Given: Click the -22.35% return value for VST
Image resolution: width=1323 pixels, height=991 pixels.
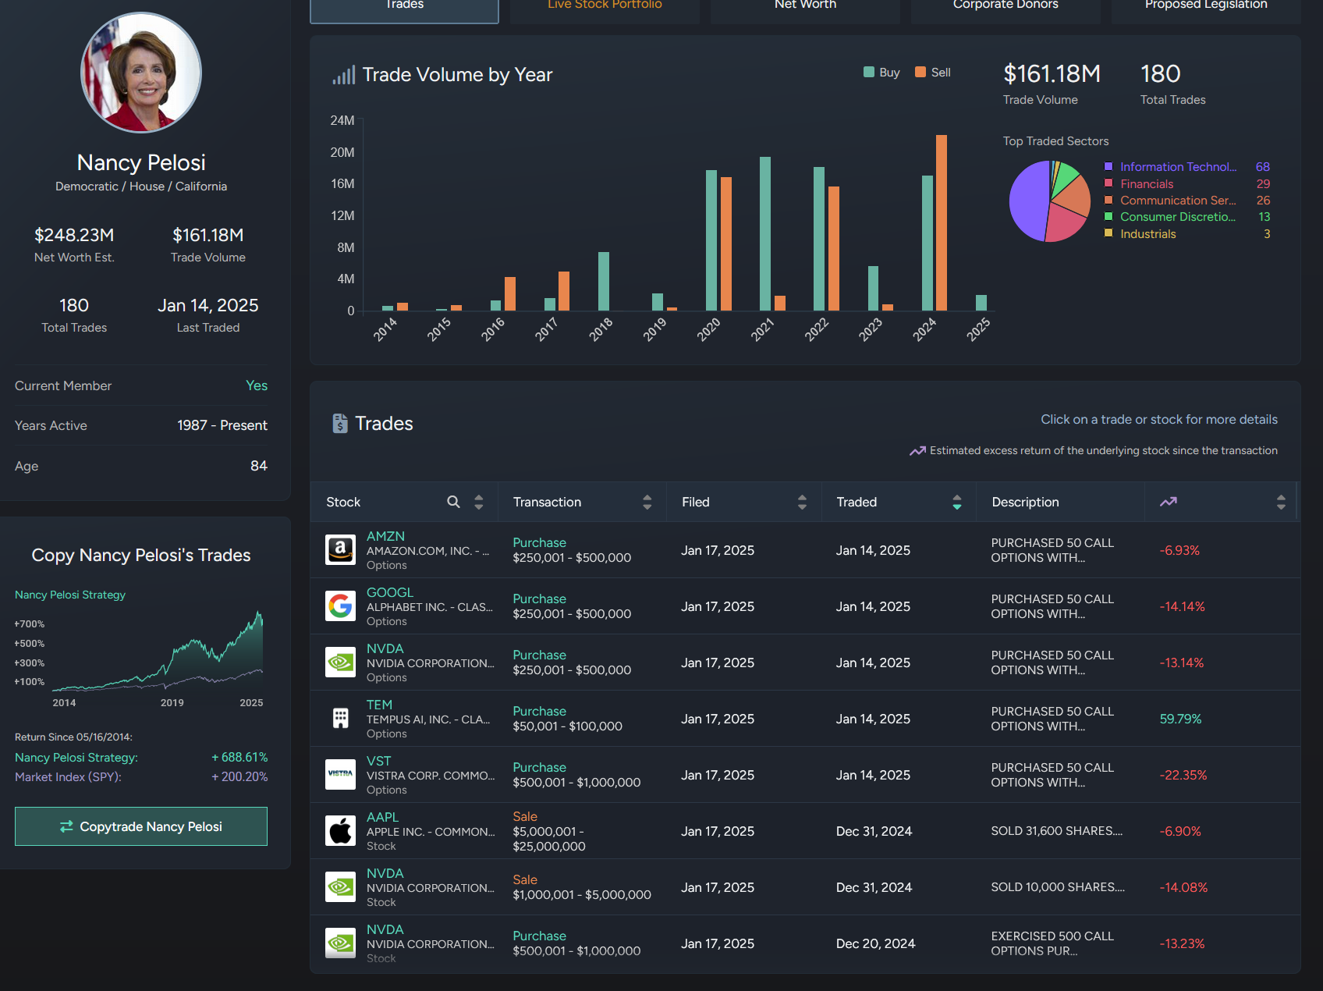Looking at the screenshot, I should coord(1183,775).
